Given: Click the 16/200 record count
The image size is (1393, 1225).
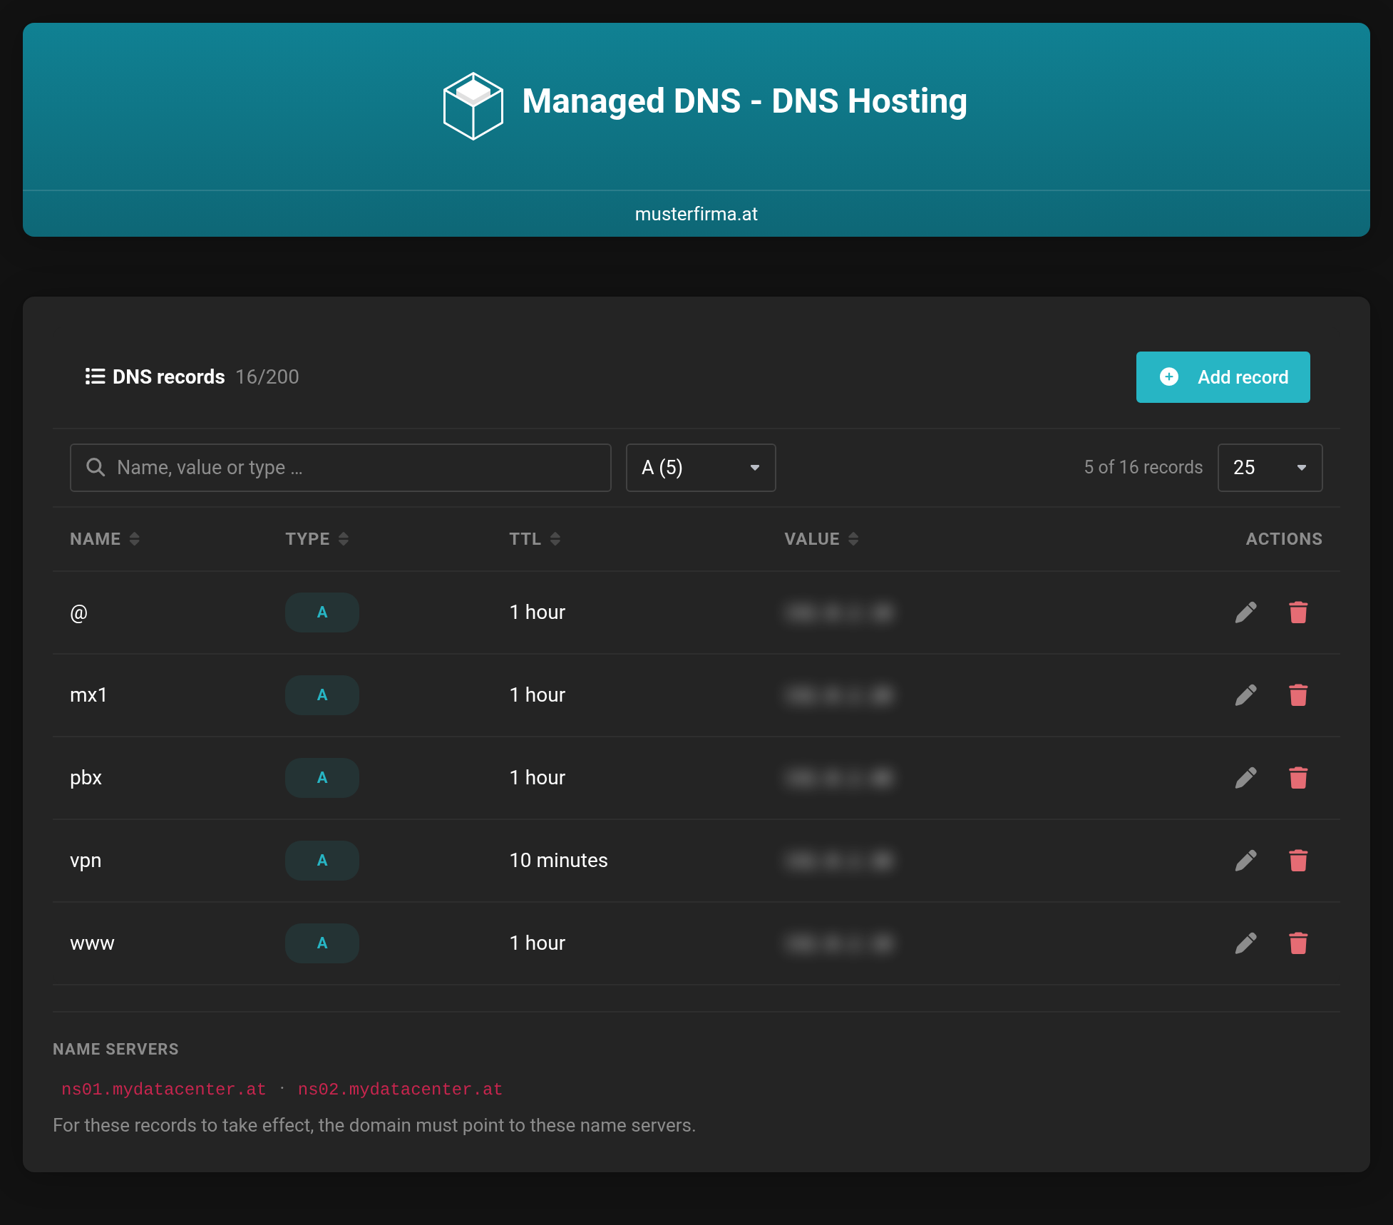Looking at the screenshot, I should tap(267, 376).
